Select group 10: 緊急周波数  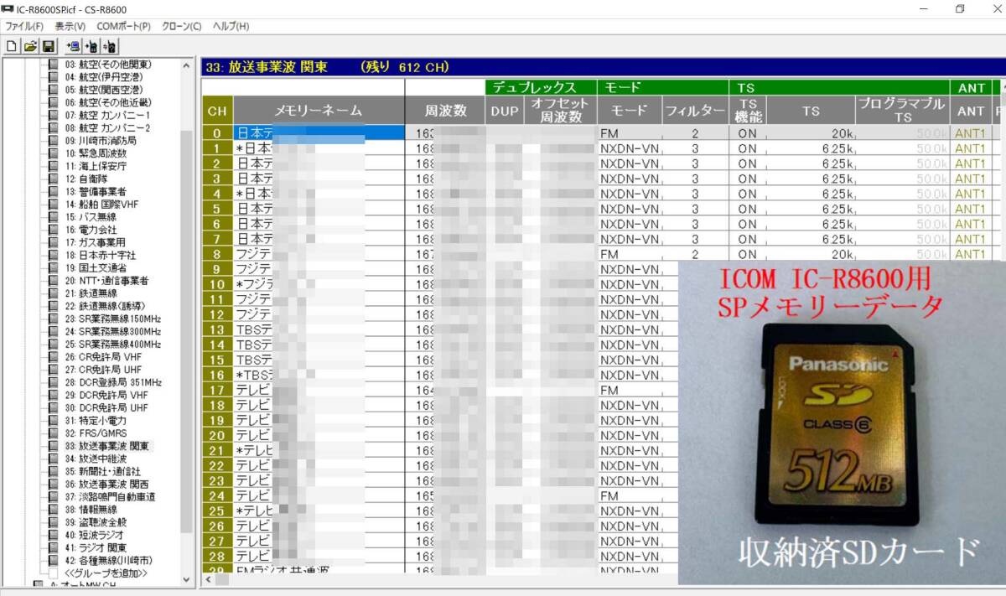tap(96, 153)
